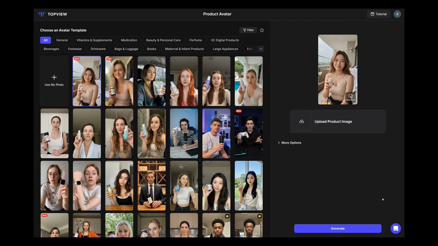Select the striped-shirt gamer with headset avatar
438x246 pixels.
pyautogui.click(x=184, y=133)
